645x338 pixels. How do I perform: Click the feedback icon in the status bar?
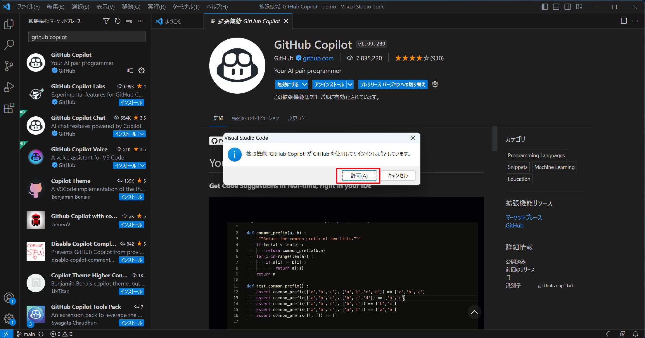622,334
